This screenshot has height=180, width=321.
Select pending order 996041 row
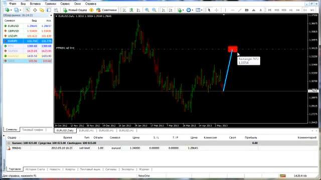coord(162,148)
